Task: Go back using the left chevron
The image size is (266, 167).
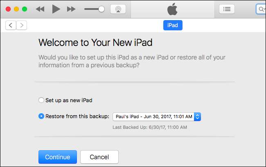Action: point(11,25)
